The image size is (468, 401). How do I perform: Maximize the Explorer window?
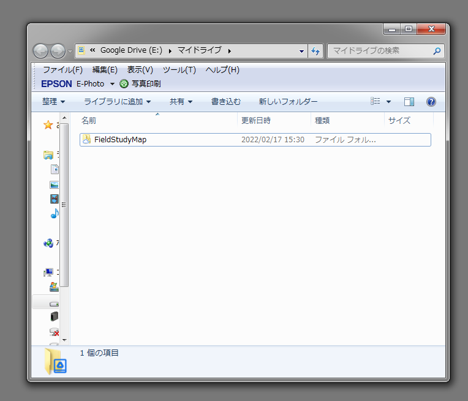(409, 29)
